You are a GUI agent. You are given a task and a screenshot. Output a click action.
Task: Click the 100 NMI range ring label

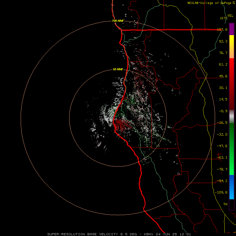118,21
